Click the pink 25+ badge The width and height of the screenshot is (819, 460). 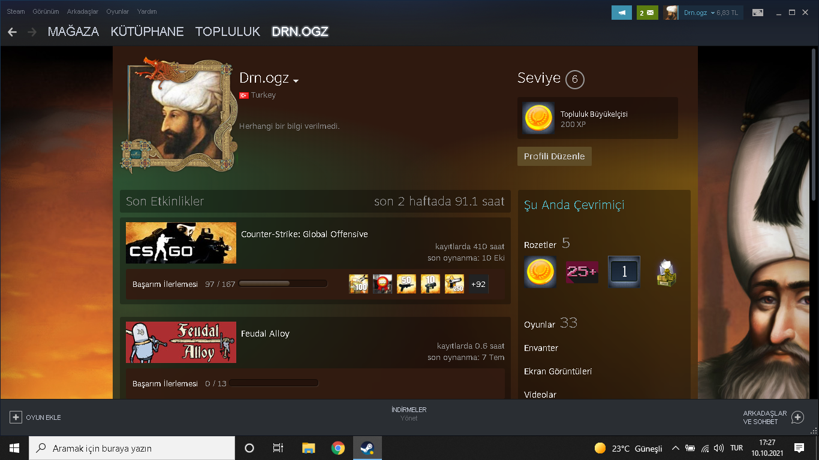(582, 272)
